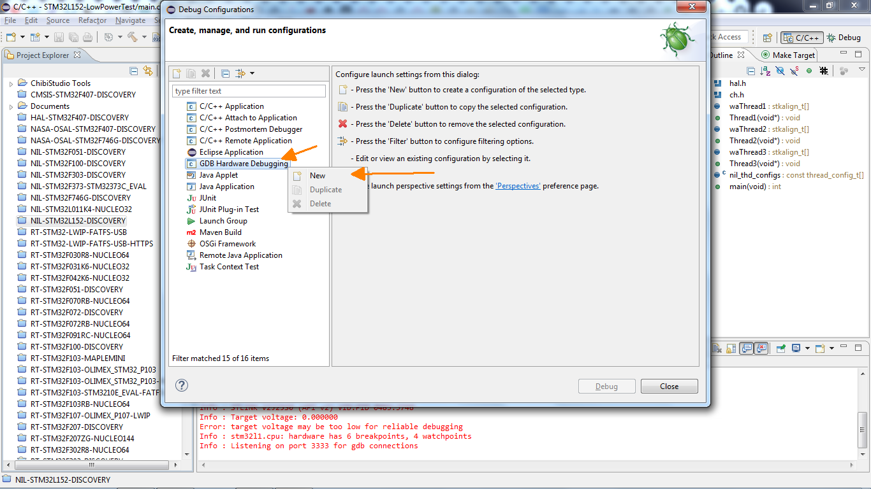Click the dialog help question mark icon
871x489 pixels.
tap(182, 385)
